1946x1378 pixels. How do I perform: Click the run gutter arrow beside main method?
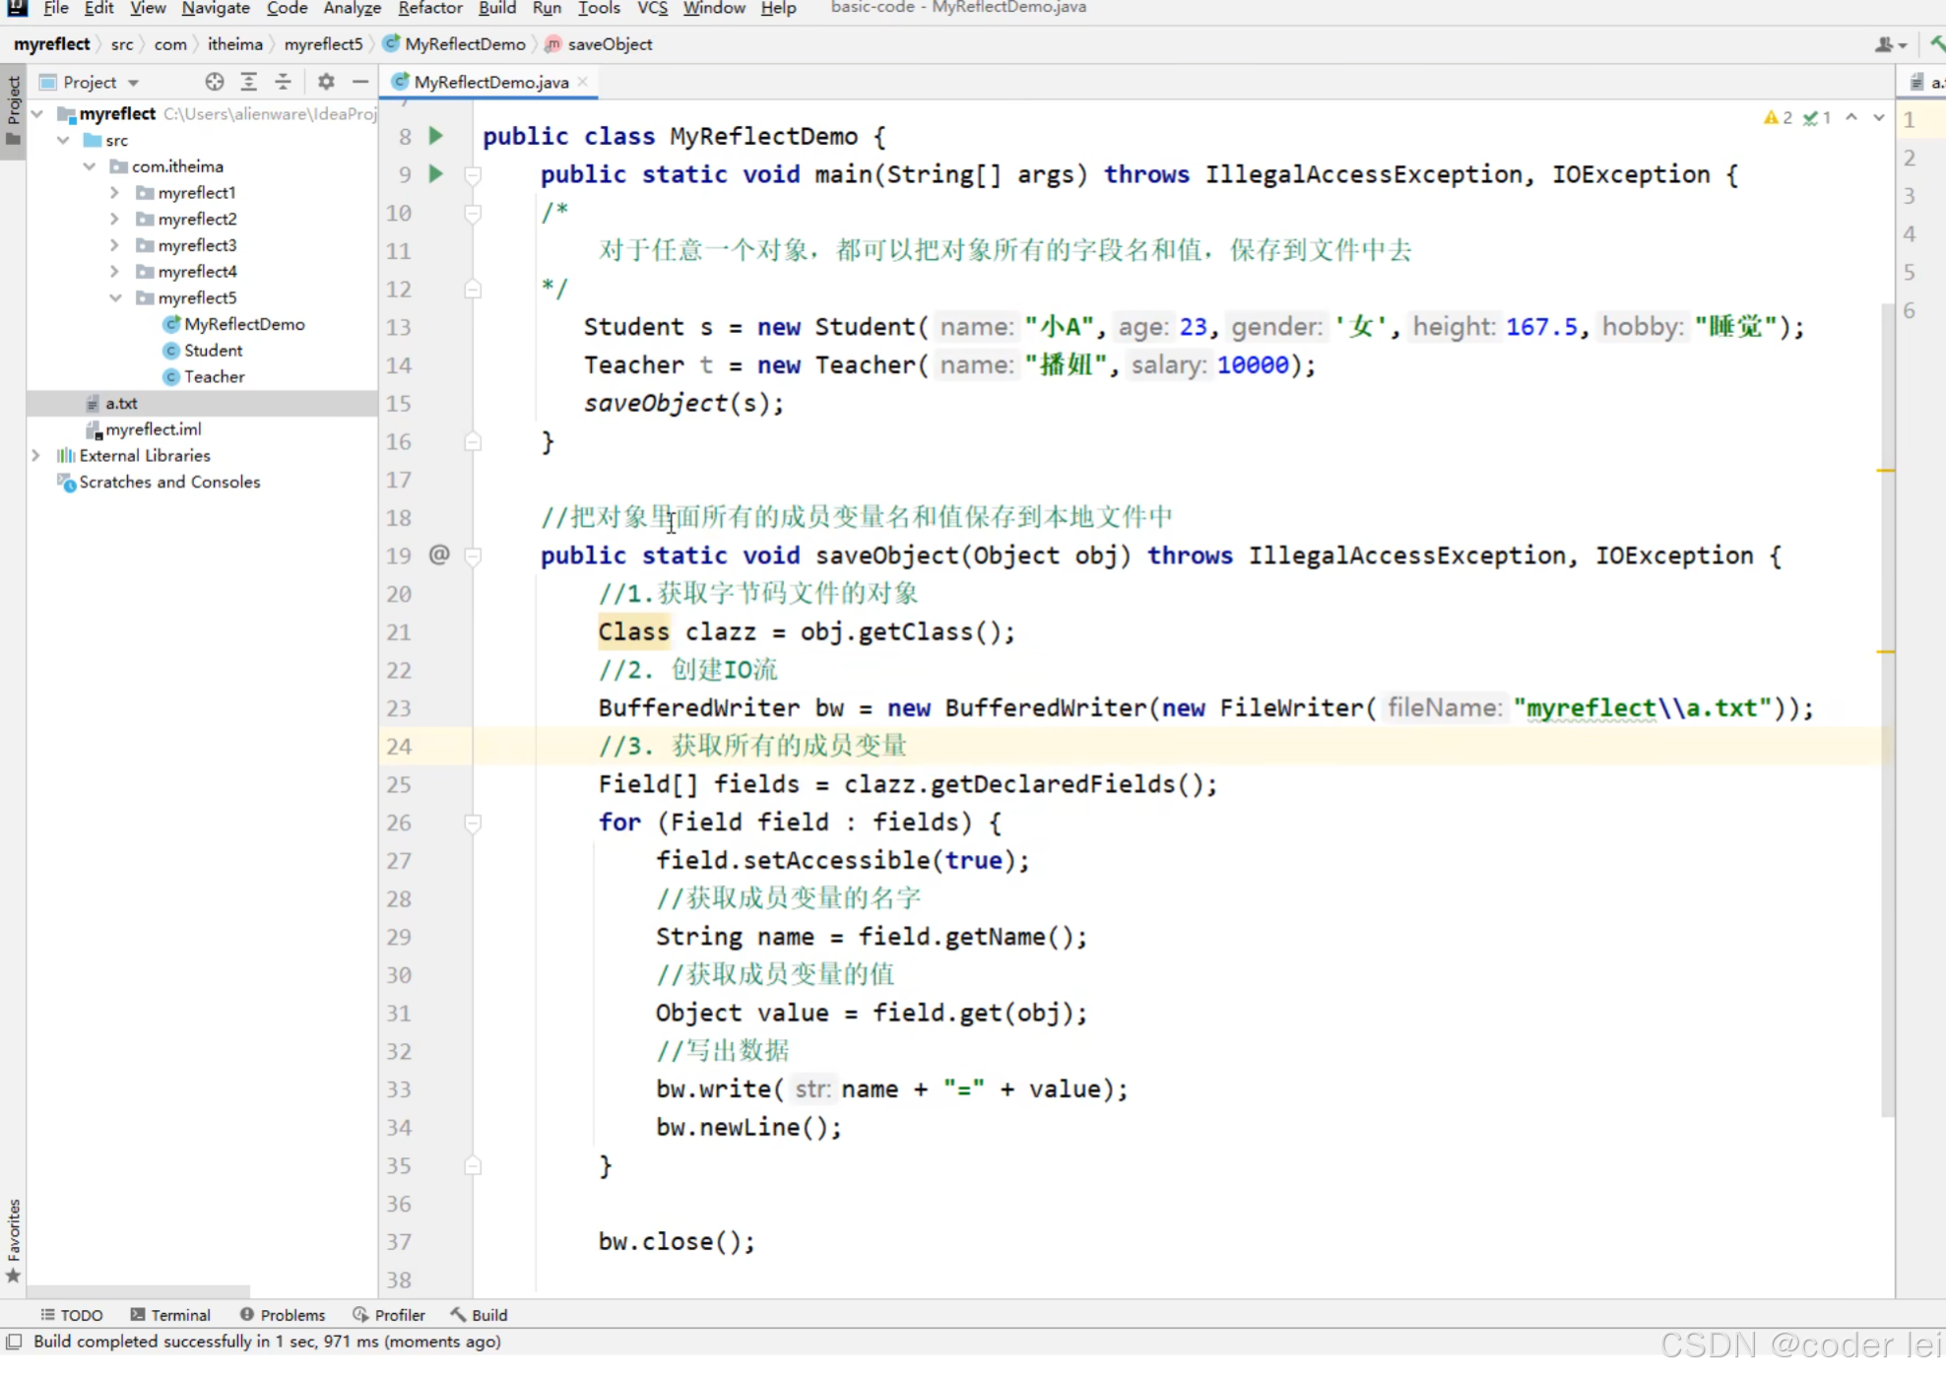point(435,174)
